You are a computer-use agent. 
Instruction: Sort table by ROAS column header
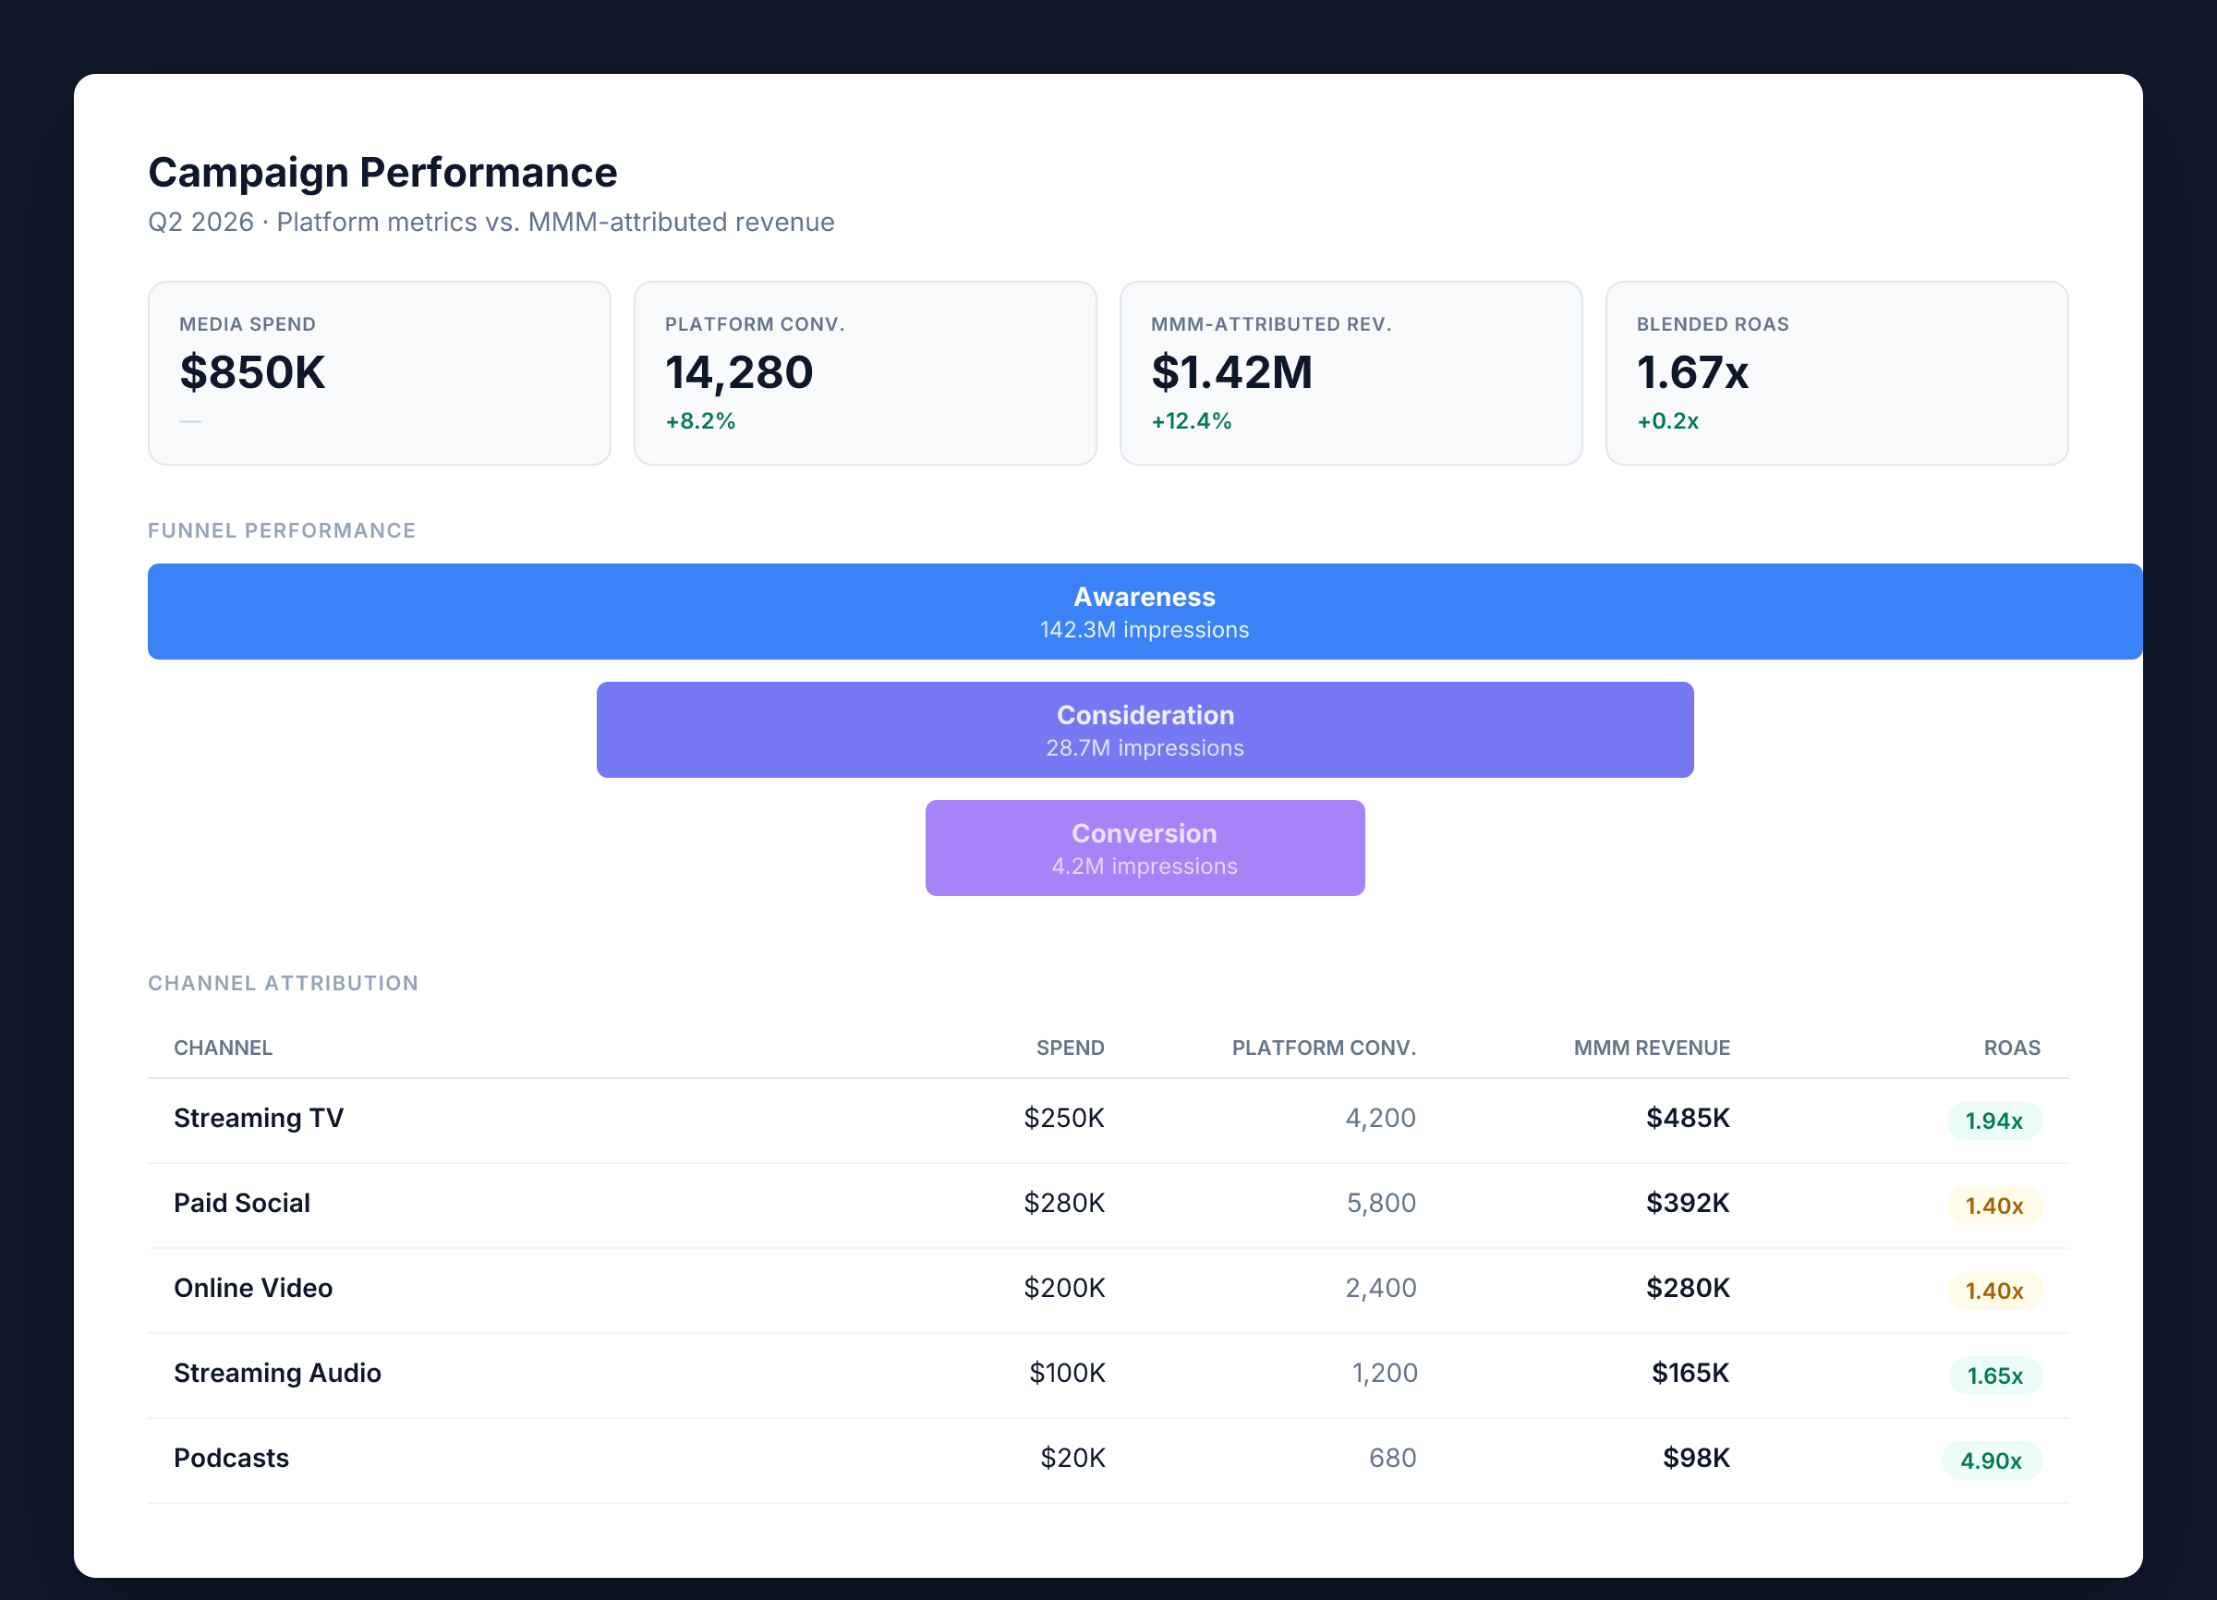[2011, 1048]
